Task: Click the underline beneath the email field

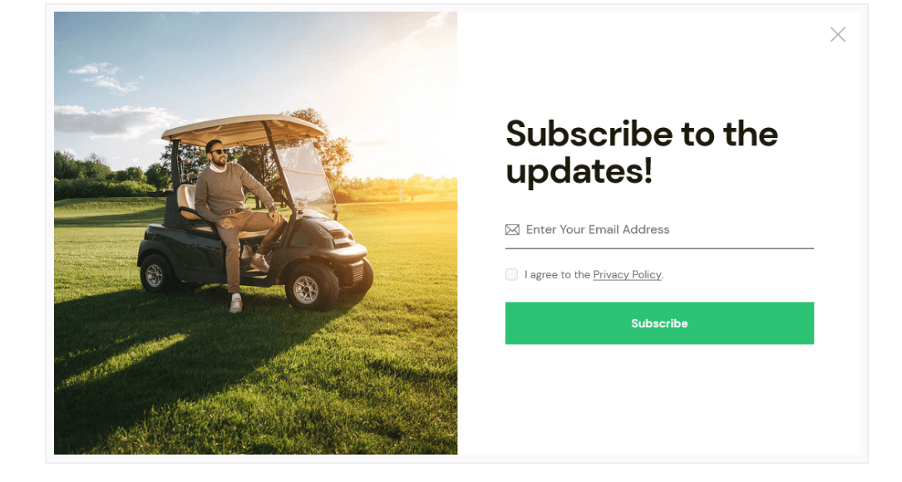Action: pyautogui.click(x=659, y=248)
